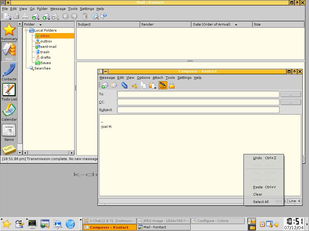Open Notes via yellow sticky icon
The width and height of the screenshot is (309, 231).
coord(9,150)
